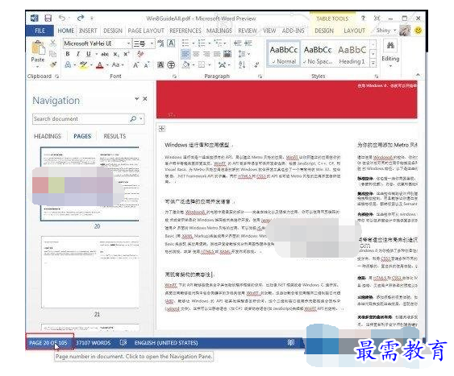Switch to the REVIEW tab
Image resolution: width=454 pixels, height=376 pixels.
[x=248, y=31]
